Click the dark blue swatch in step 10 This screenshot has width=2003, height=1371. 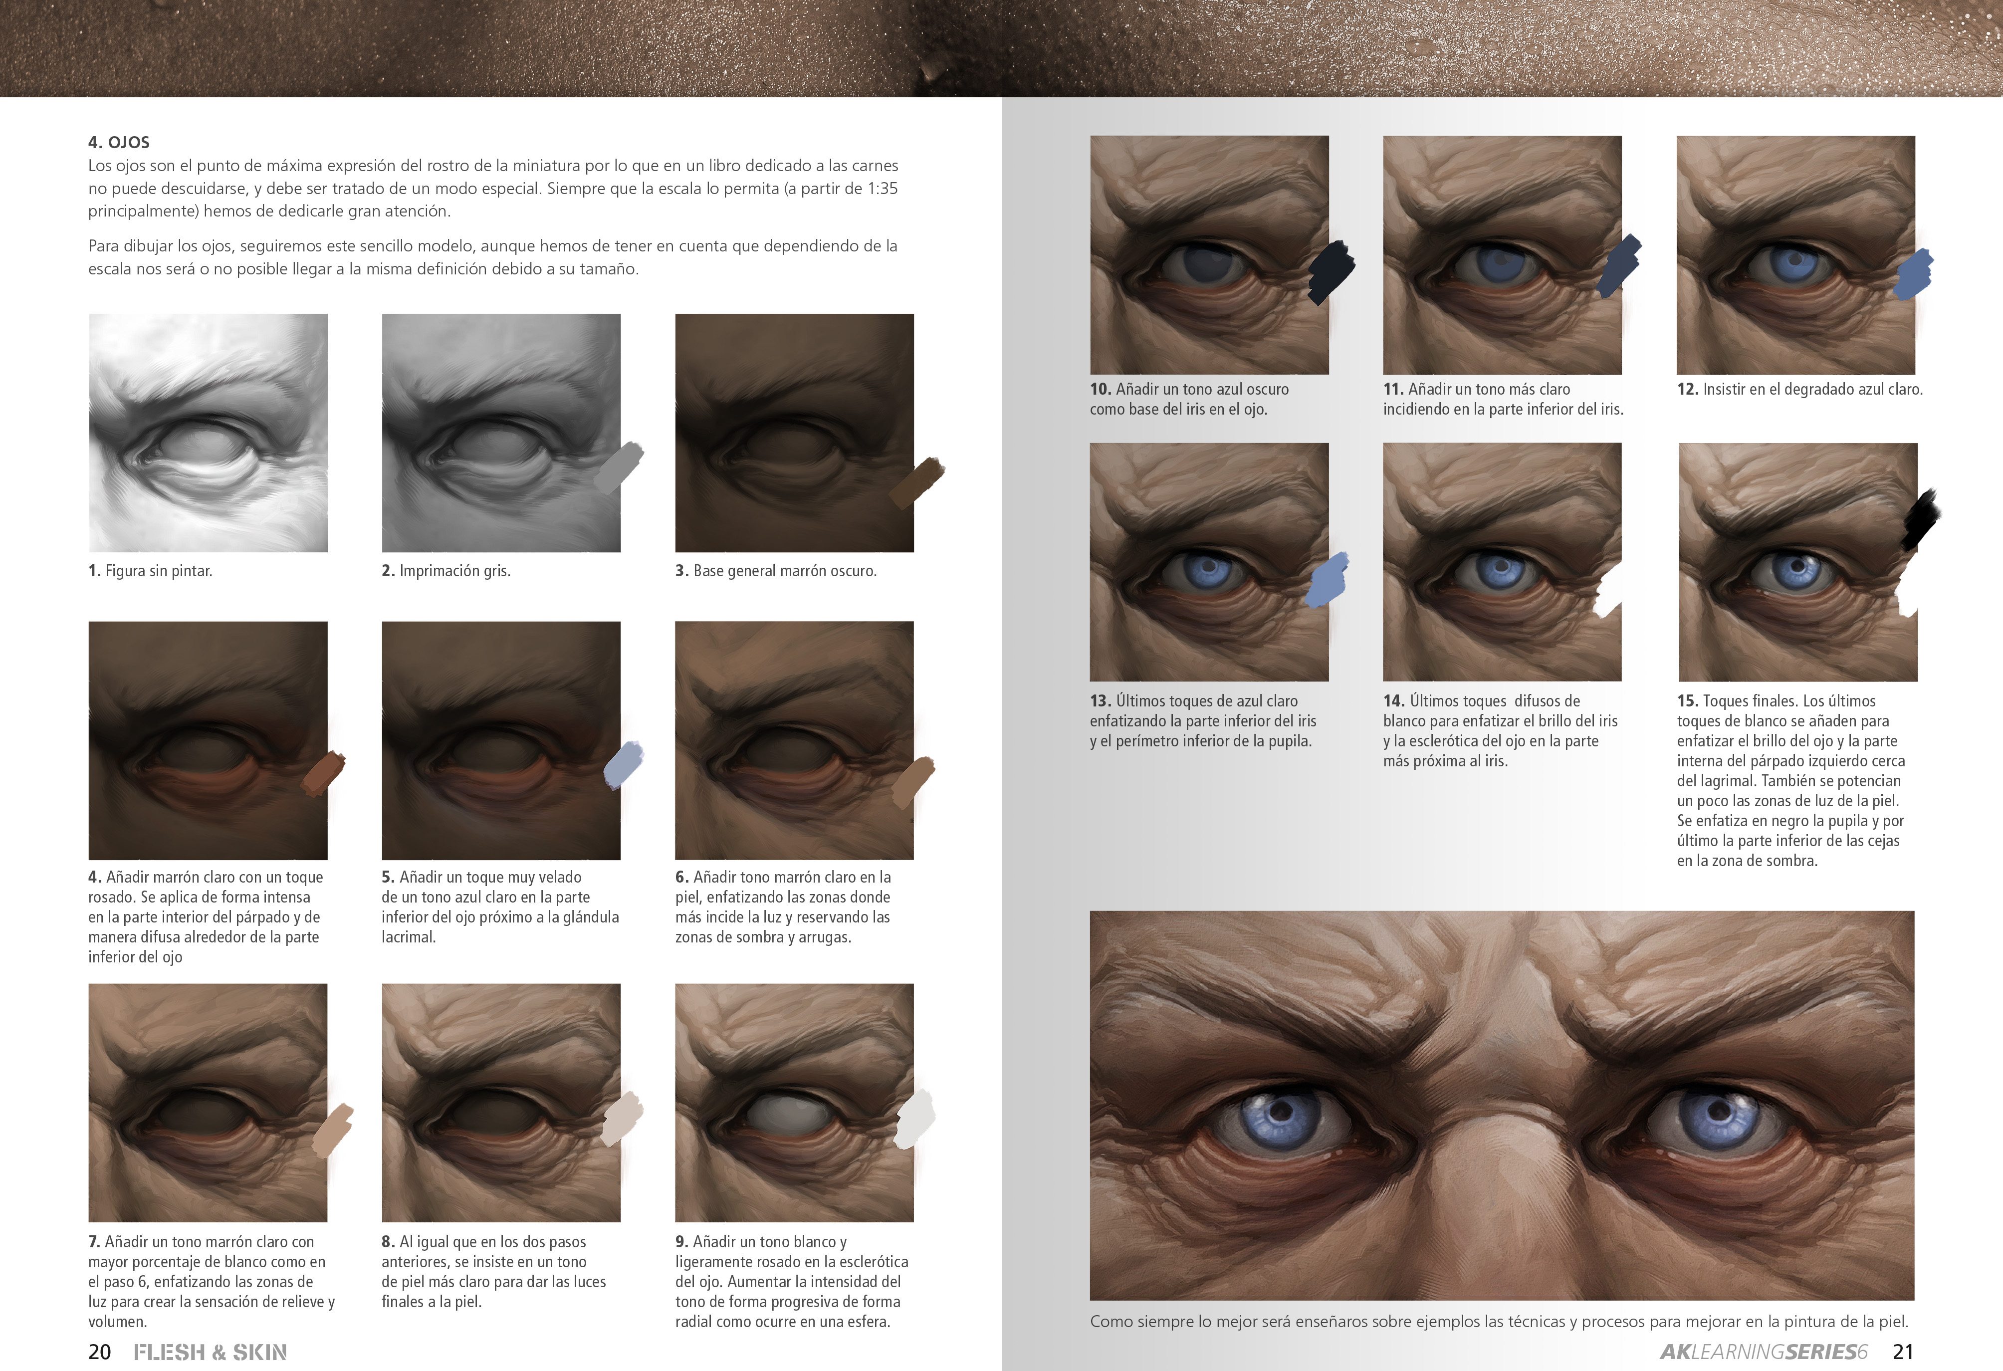coord(1331,272)
